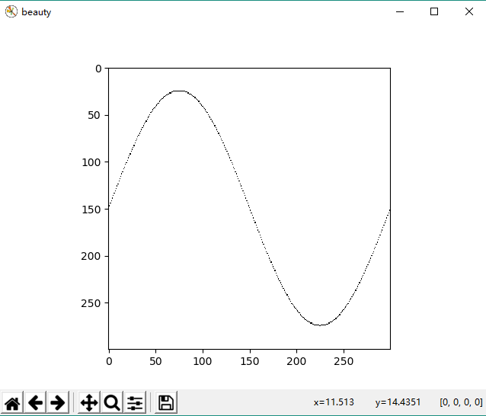486x416 pixels.
Task: Activate the Zoom to rectangle magnifier
Action: pyautogui.click(x=111, y=403)
